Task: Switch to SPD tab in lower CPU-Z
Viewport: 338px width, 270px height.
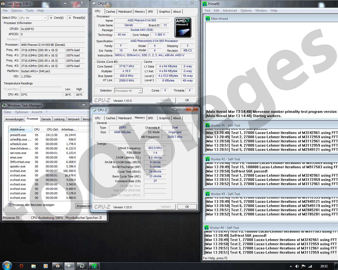Action: (x=151, y=118)
